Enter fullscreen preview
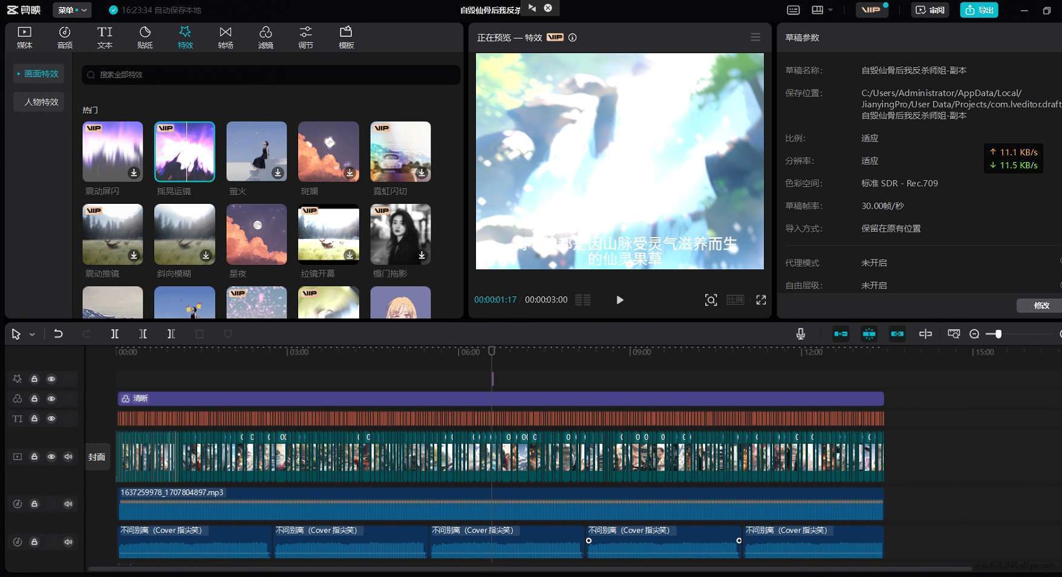1062x577 pixels. click(x=761, y=300)
